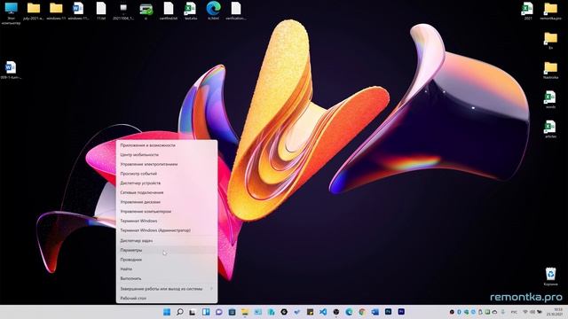Open Проводник from the context menu
Screen dimensions: 568x319
(167, 260)
